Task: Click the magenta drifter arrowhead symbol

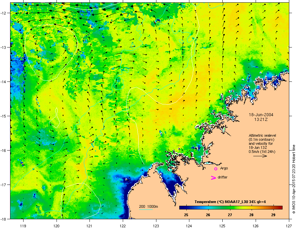Action: (x=214, y=177)
